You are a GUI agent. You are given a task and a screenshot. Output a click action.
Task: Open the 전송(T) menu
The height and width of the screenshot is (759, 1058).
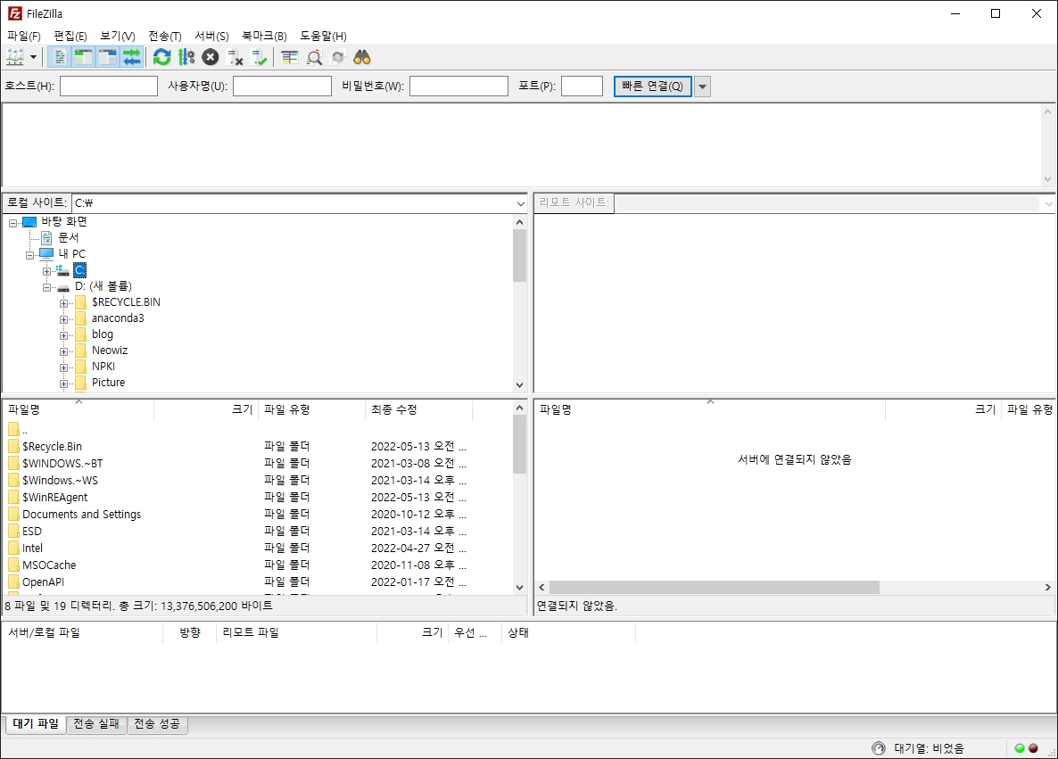(x=165, y=36)
